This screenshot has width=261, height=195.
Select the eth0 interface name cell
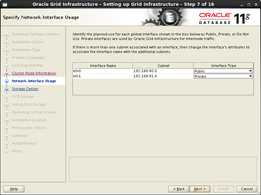pyautogui.click(x=103, y=71)
